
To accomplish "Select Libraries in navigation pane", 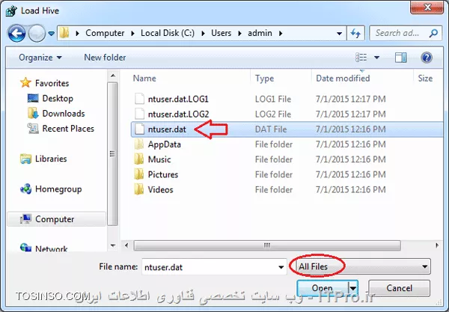I will [51, 159].
